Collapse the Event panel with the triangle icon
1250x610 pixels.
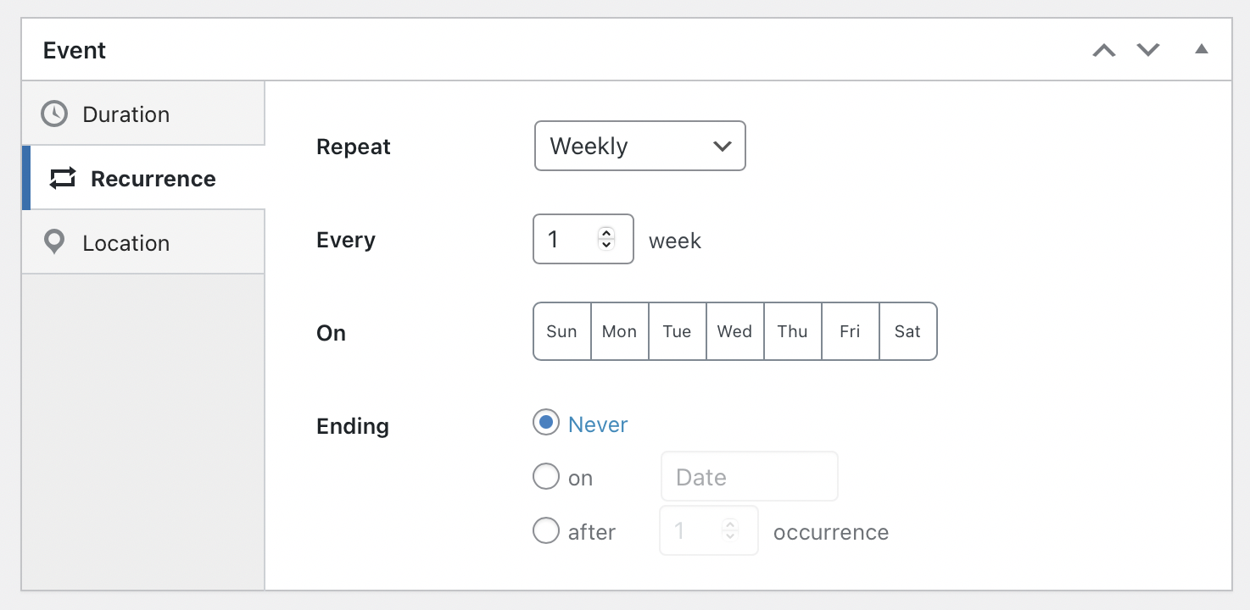pyautogui.click(x=1202, y=49)
